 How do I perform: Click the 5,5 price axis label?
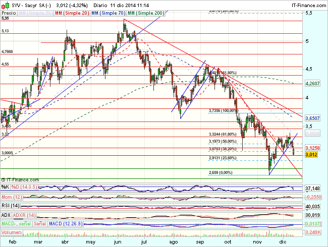coord(309,13)
